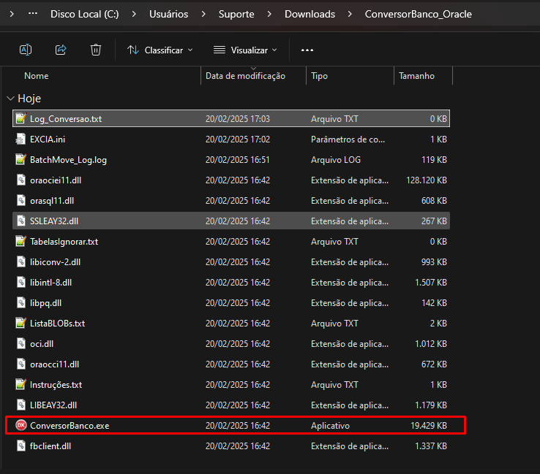Click the ConversorBanco.exe application icon

click(x=21, y=425)
